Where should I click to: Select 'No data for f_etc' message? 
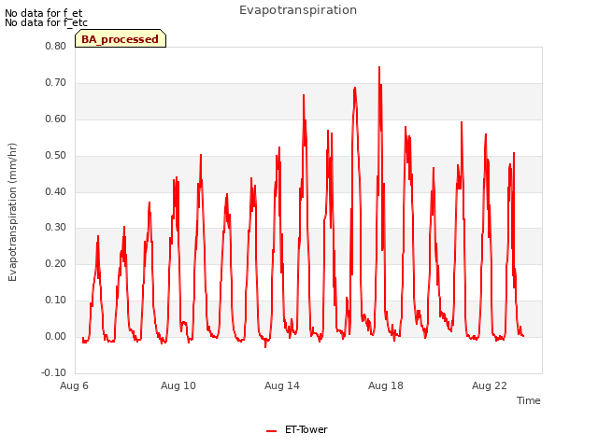click(x=46, y=22)
